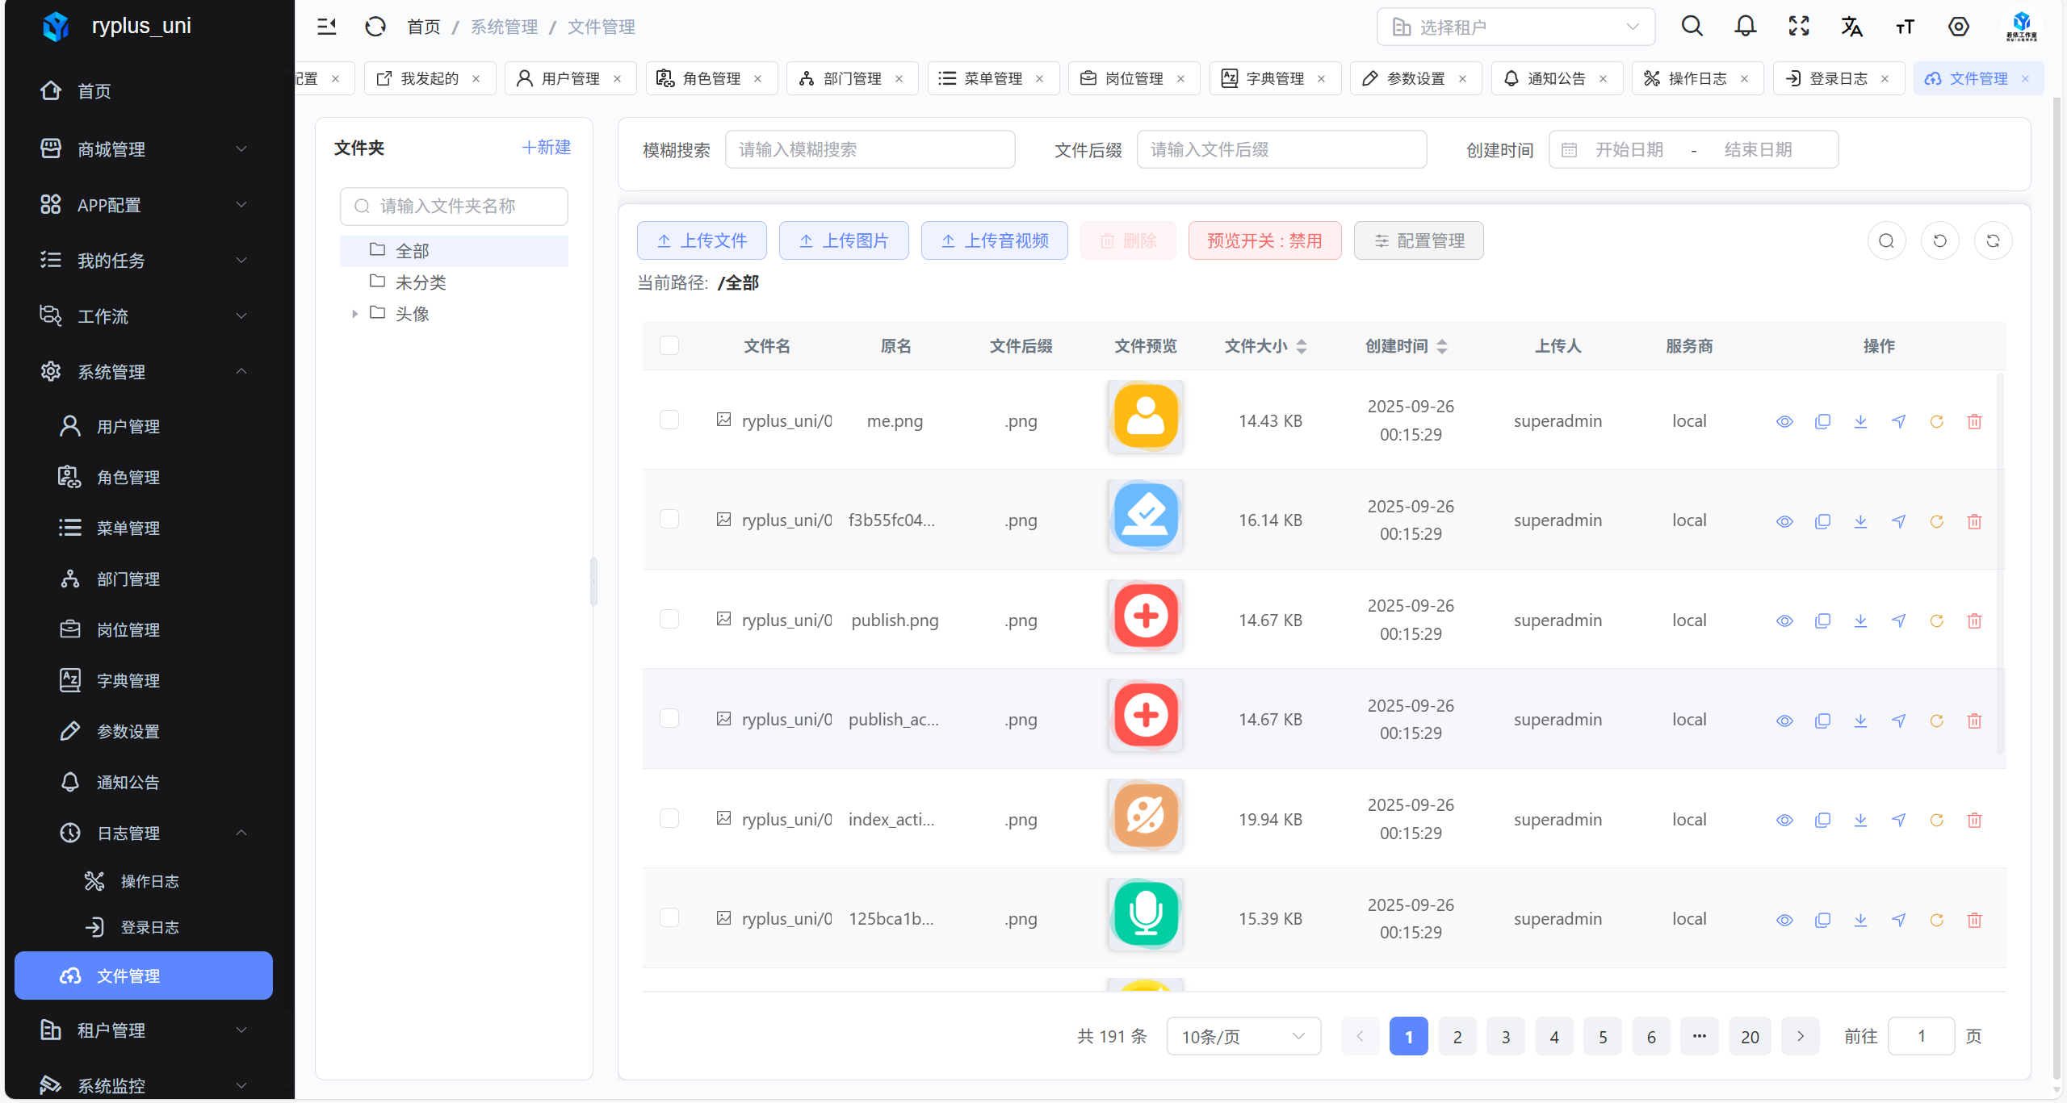Download the me.png file
2067x1103 pixels.
[1860, 421]
